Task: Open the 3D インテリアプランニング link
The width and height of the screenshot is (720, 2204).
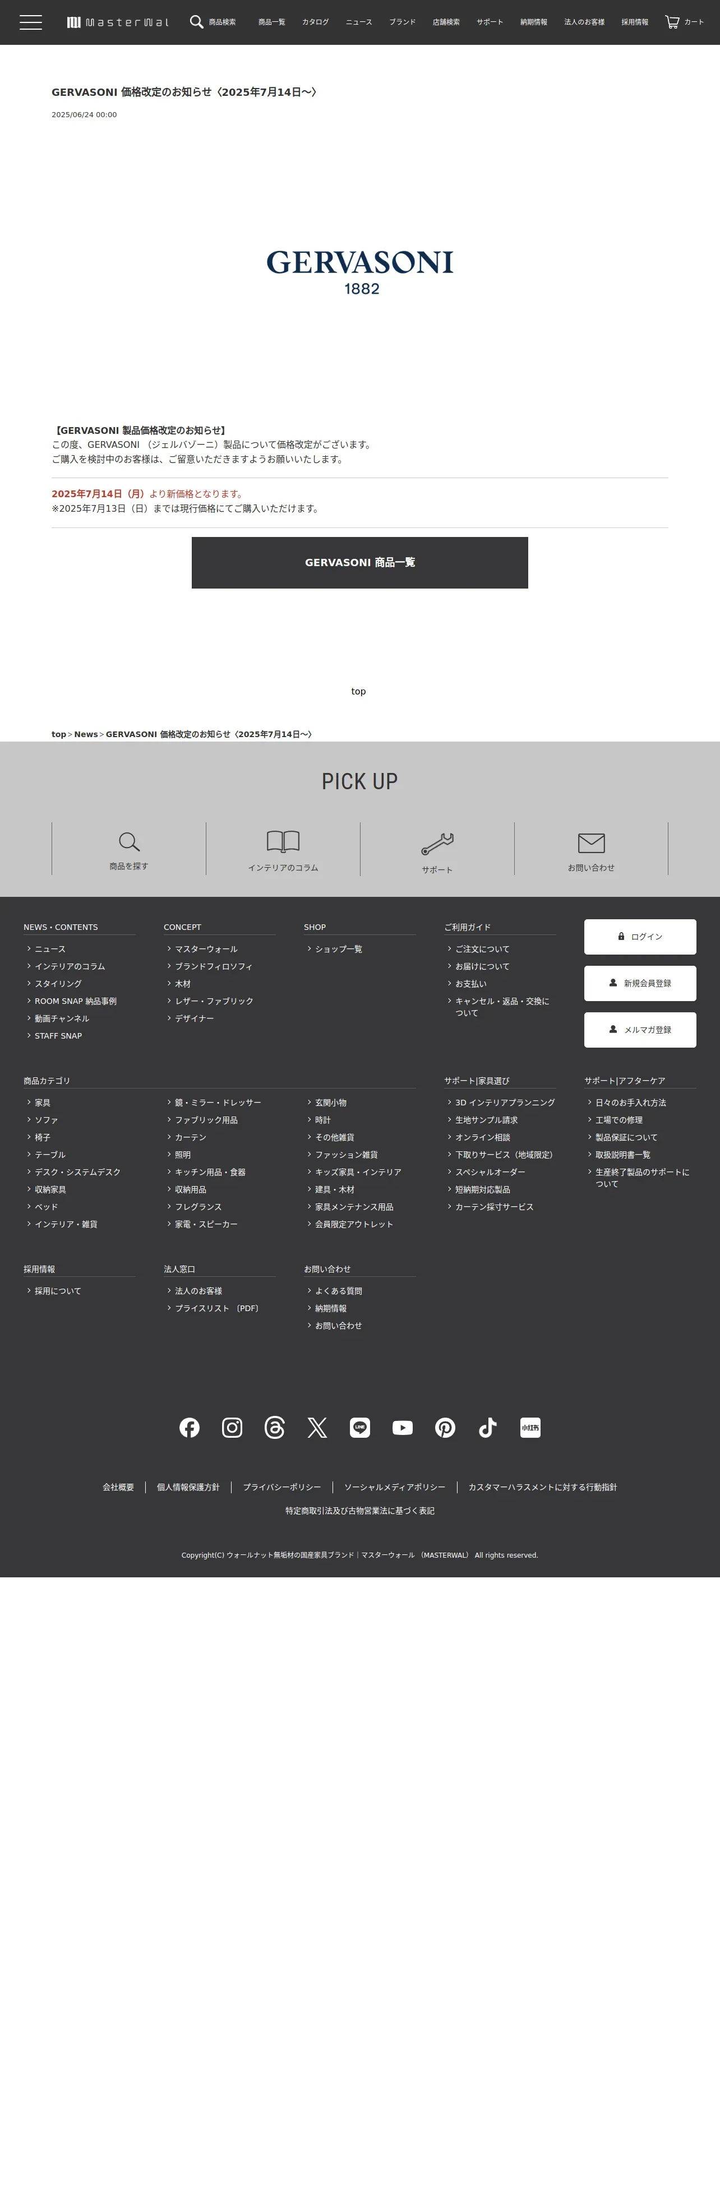Action: [x=504, y=1103]
